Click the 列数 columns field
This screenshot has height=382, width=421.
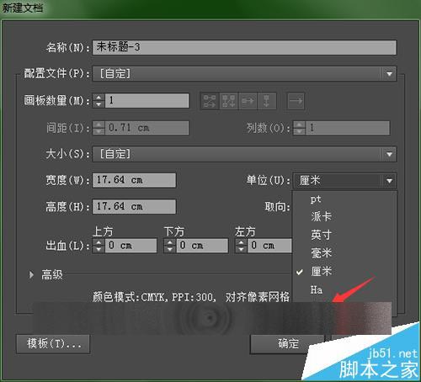(x=348, y=128)
